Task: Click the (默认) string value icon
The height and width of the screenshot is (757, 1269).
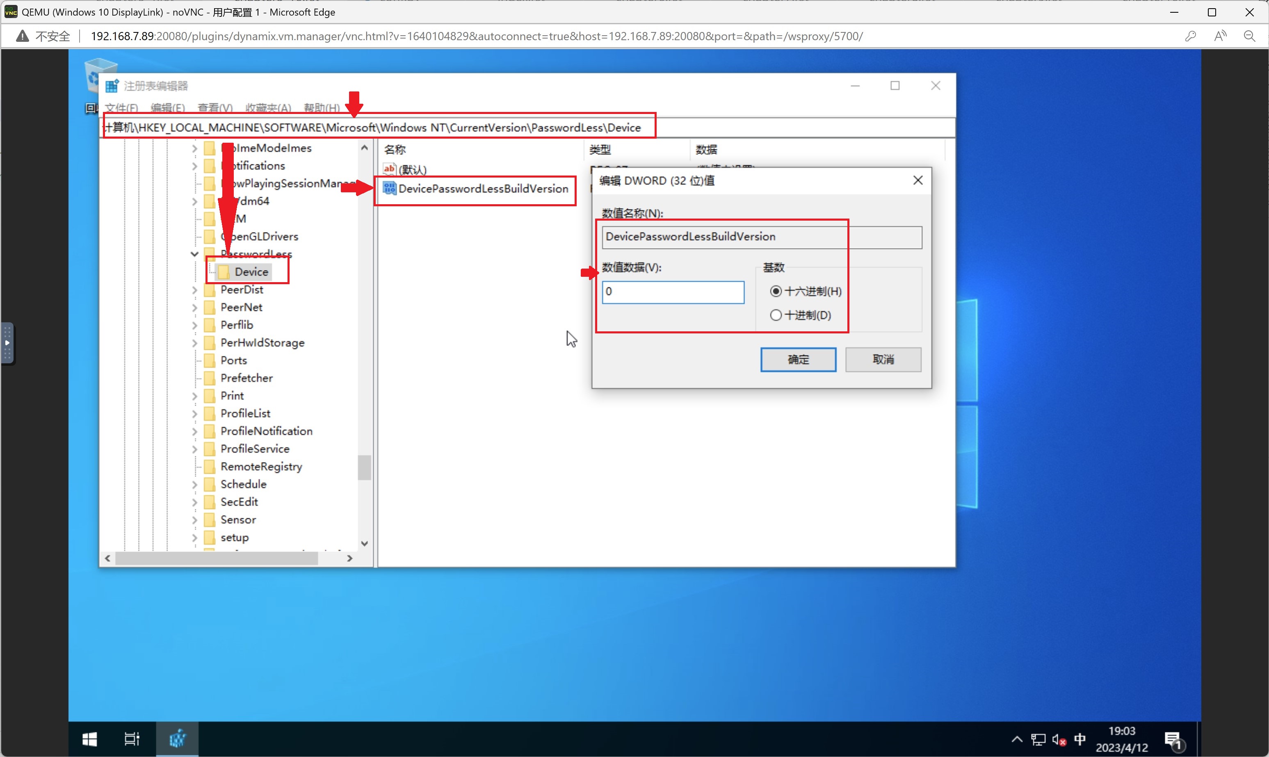Action: point(389,169)
